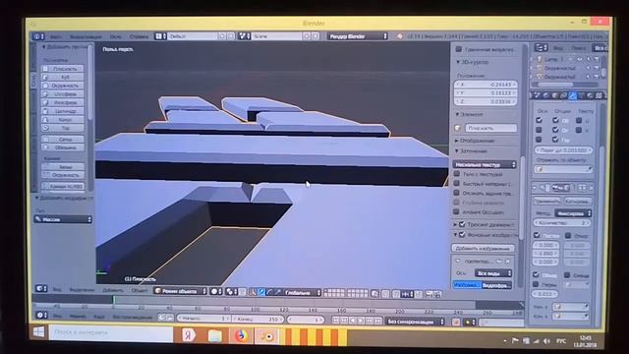
Task: Open the Визуализация menu
Action: click(86, 37)
